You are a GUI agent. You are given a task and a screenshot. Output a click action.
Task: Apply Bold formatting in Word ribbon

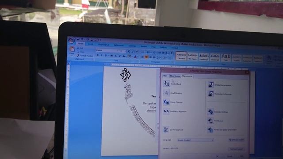point(97,55)
